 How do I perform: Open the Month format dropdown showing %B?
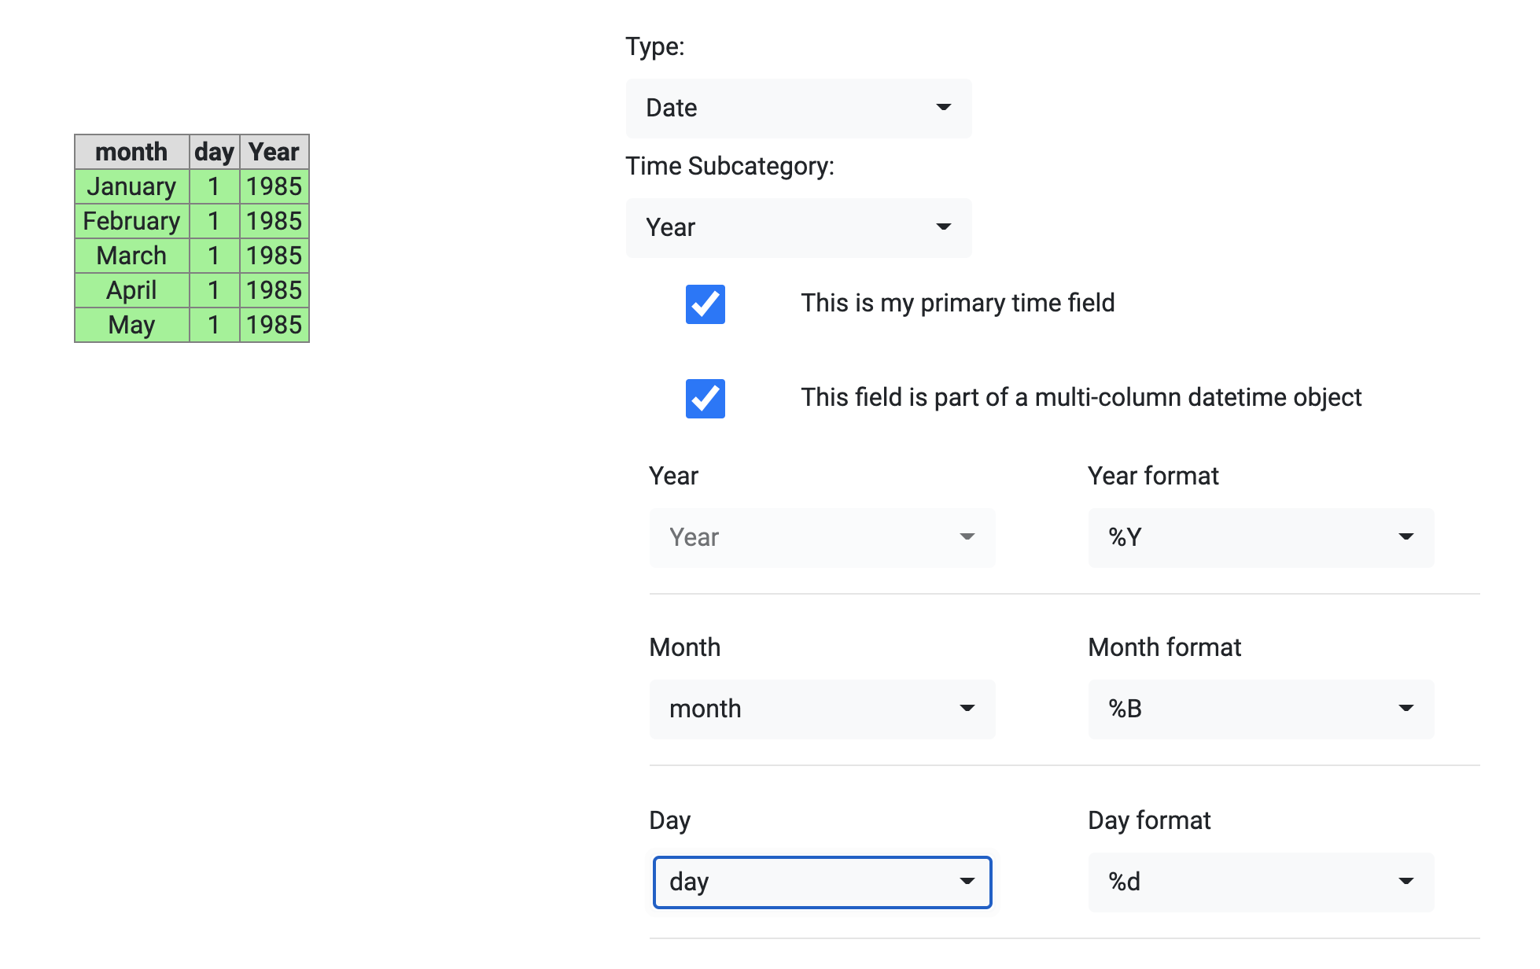pyautogui.click(x=1261, y=709)
